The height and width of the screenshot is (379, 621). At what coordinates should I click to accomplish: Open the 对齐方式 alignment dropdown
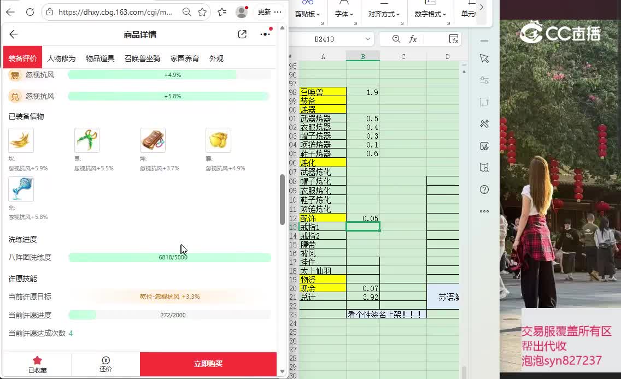(384, 14)
